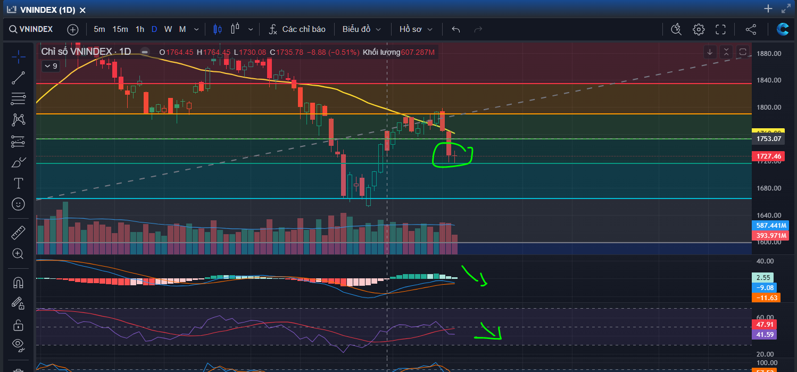The height and width of the screenshot is (372, 797).
Task: Click the 587.441M volume label
Action: 770,225
